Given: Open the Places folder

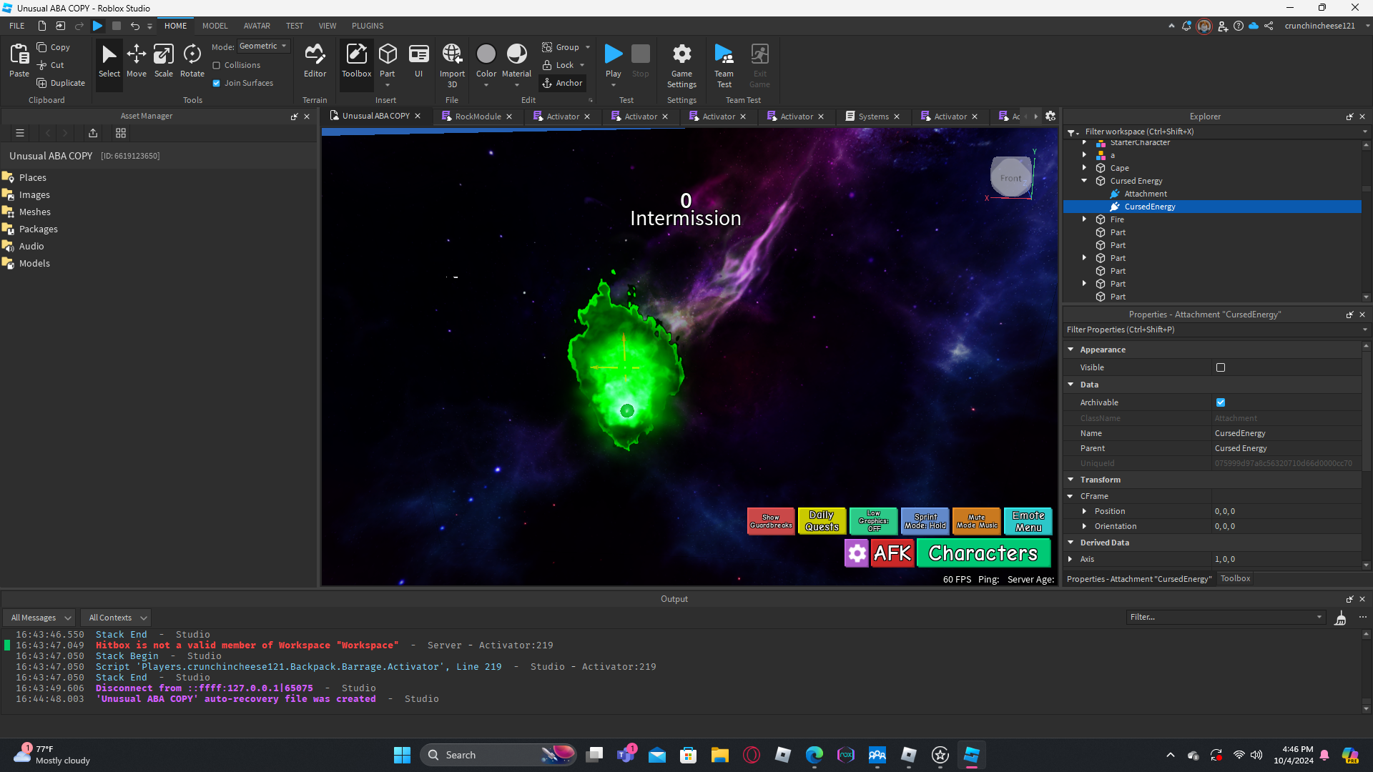Looking at the screenshot, I should pos(33,177).
